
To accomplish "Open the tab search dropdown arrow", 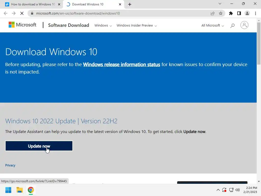I will (220, 4).
